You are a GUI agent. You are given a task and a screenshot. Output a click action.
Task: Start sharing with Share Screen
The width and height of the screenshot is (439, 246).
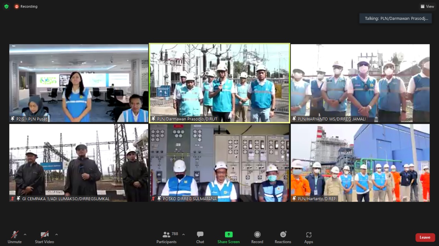[228, 237]
